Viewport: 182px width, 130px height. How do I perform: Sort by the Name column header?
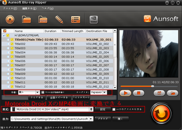[29, 31]
